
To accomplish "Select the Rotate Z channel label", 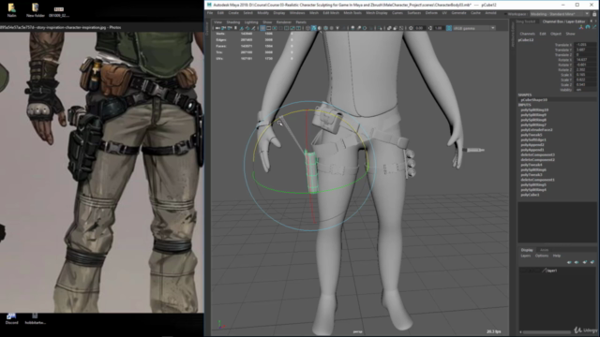I will pyautogui.click(x=564, y=69).
